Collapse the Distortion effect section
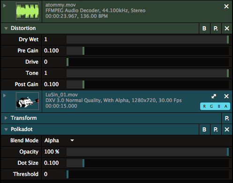Image resolution: width=233 pixels, height=183 pixels. [x=6, y=29]
